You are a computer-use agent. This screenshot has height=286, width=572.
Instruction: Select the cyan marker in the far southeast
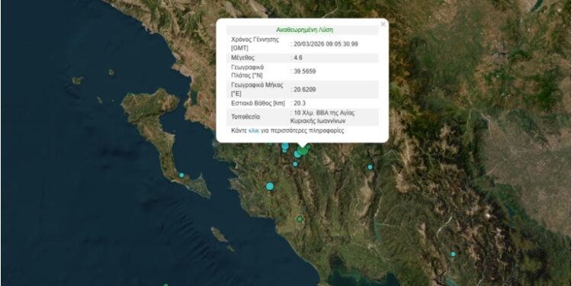453,254
